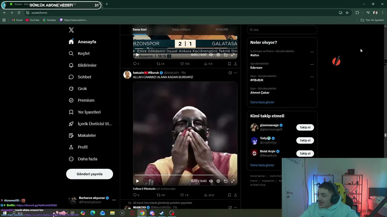Follow Belal Arşiv with Takip et
The image size is (387, 217).
point(305,153)
